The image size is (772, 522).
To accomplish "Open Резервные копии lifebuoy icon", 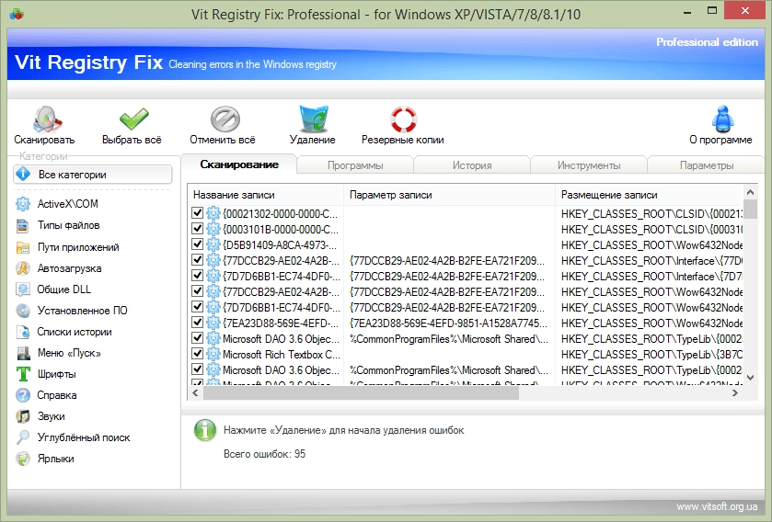I will point(403,119).
